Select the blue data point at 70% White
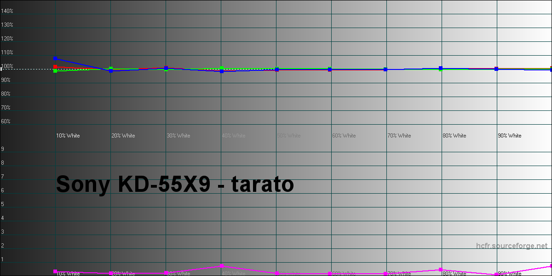 pyautogui.click(x=385, y=69)
